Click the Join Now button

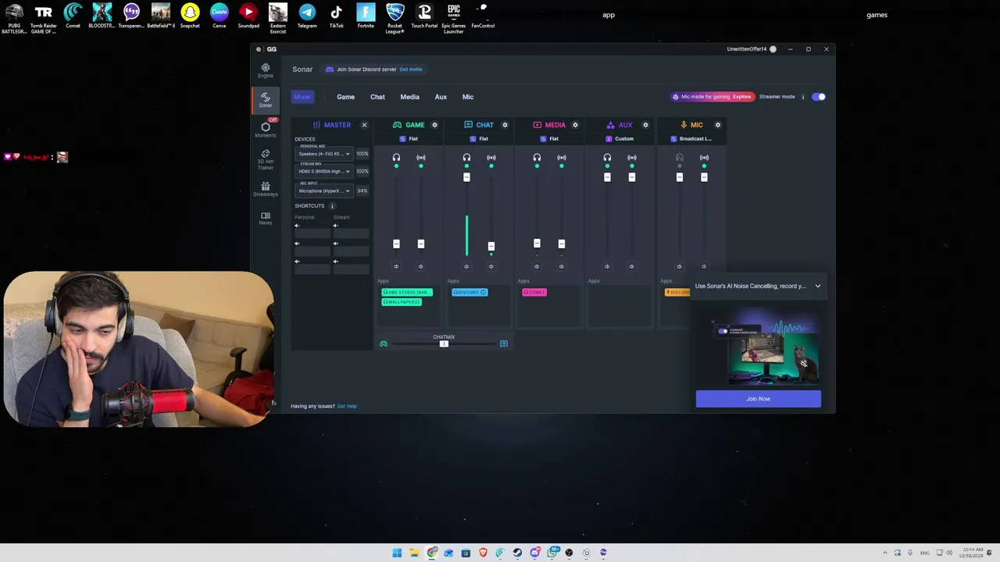(759, 399)
